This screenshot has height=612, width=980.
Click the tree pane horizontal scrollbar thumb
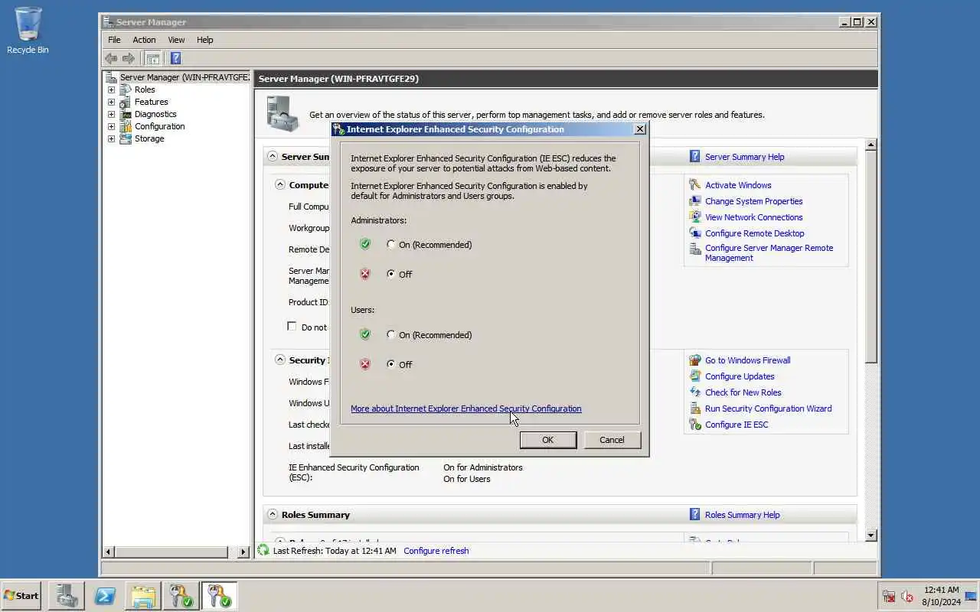coord(171,552)
